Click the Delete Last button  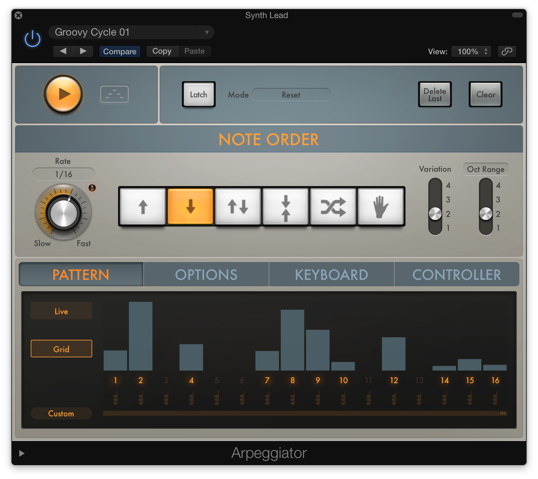[x=435, y=94]
